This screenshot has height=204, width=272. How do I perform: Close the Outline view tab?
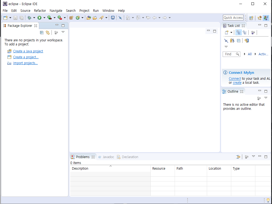click(x=242, y=92)
